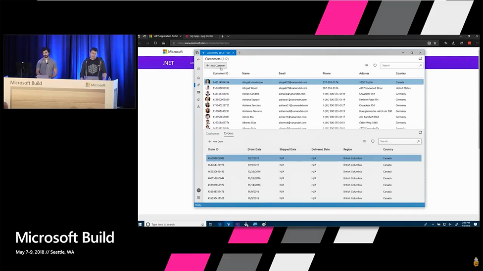Click the New Order button
This screenshot has height=271, width=483.
coord(216,141)
